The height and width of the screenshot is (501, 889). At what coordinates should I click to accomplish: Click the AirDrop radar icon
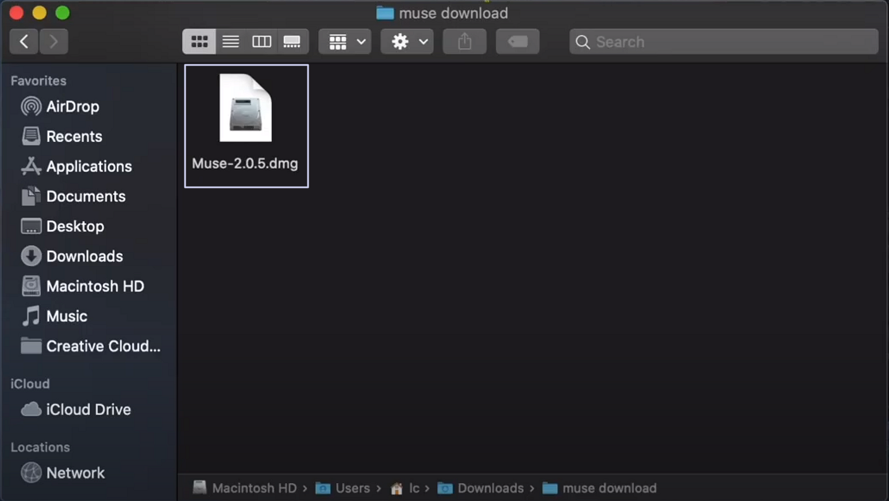(31, 106)
